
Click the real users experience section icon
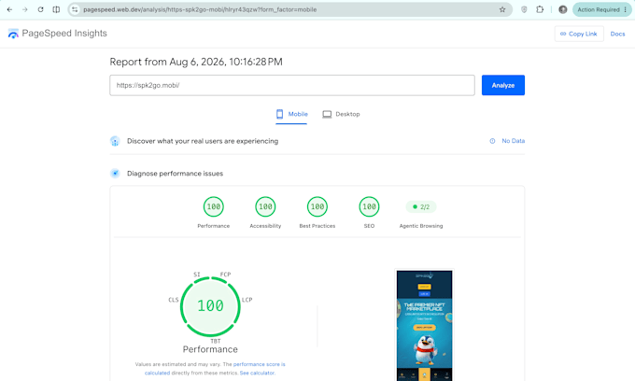115,141
